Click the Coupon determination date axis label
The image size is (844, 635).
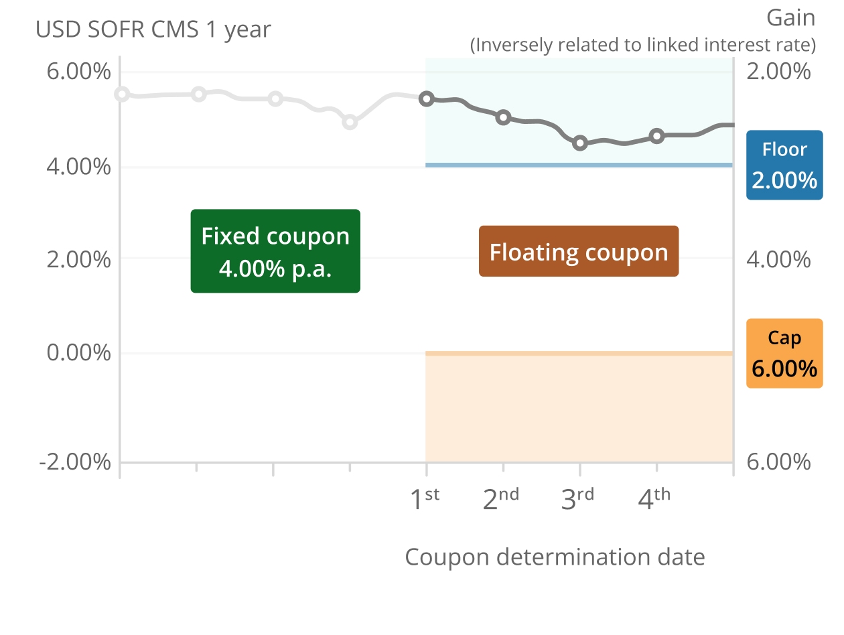pos(555,557)
